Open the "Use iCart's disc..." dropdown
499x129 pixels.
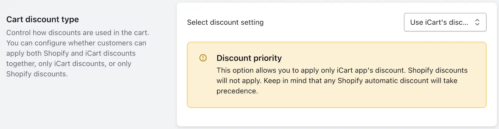445,22
